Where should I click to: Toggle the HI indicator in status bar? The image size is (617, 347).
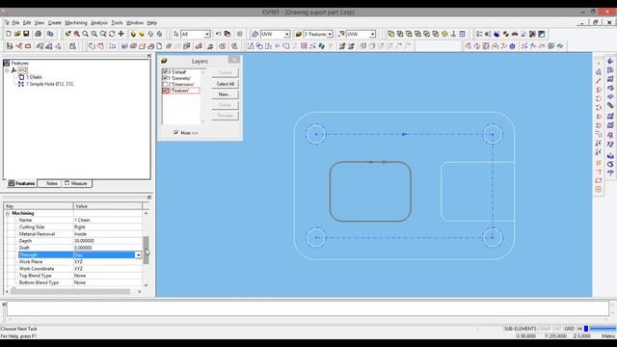[x=579, y=329]
